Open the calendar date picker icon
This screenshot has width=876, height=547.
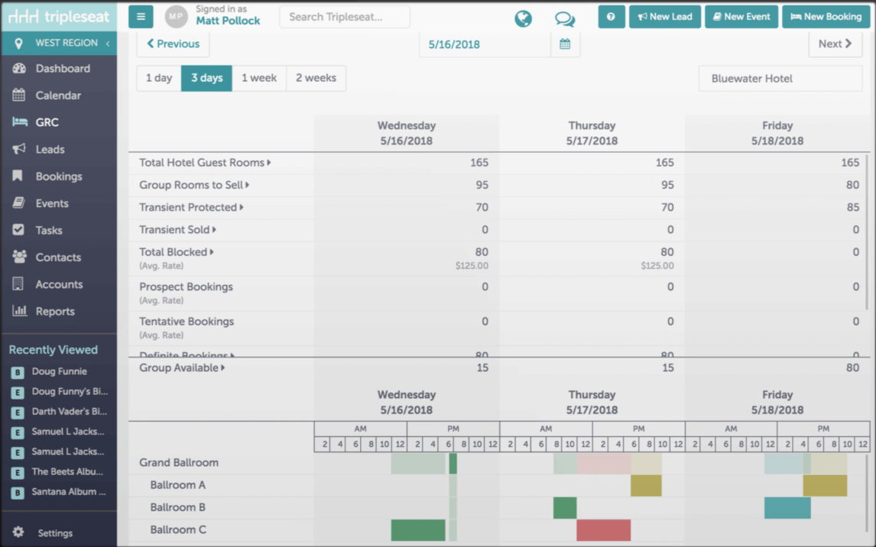[565, 44]
